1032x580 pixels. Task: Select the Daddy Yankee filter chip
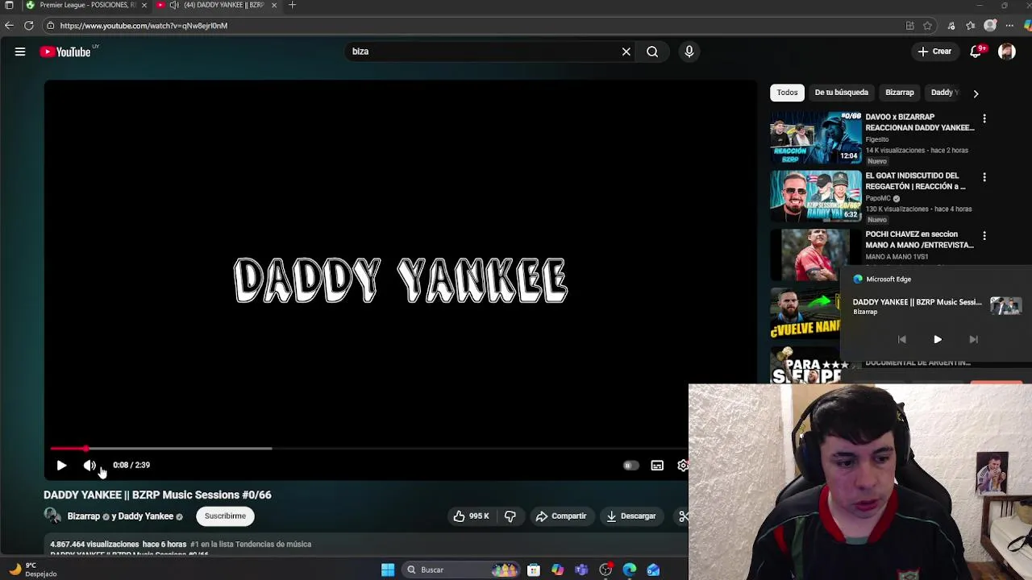pos(943,93)
